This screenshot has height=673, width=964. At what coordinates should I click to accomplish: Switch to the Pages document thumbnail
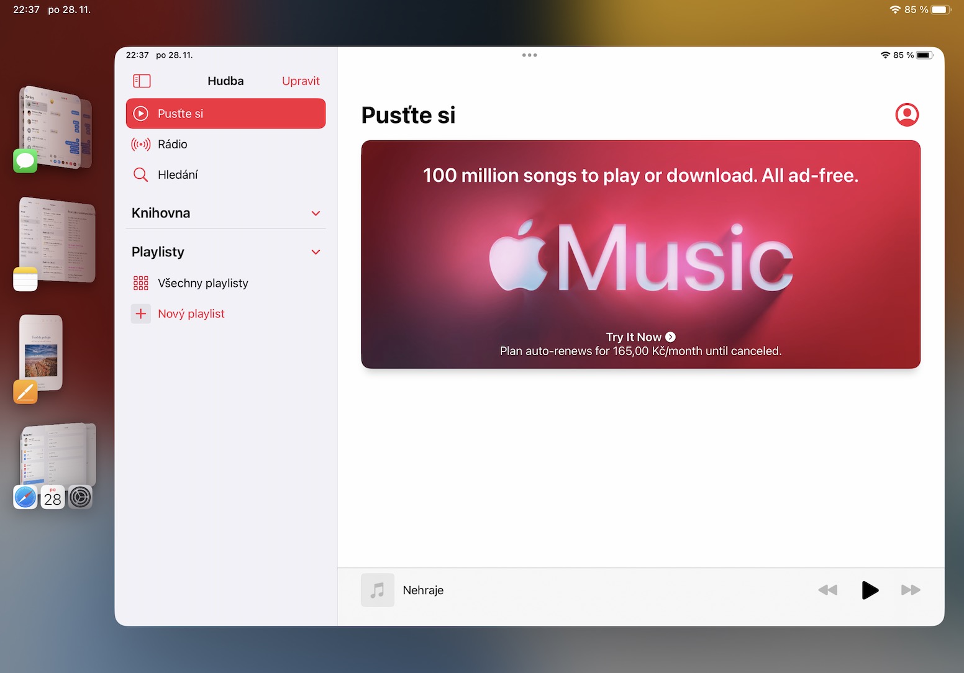[x=41, y=353]
